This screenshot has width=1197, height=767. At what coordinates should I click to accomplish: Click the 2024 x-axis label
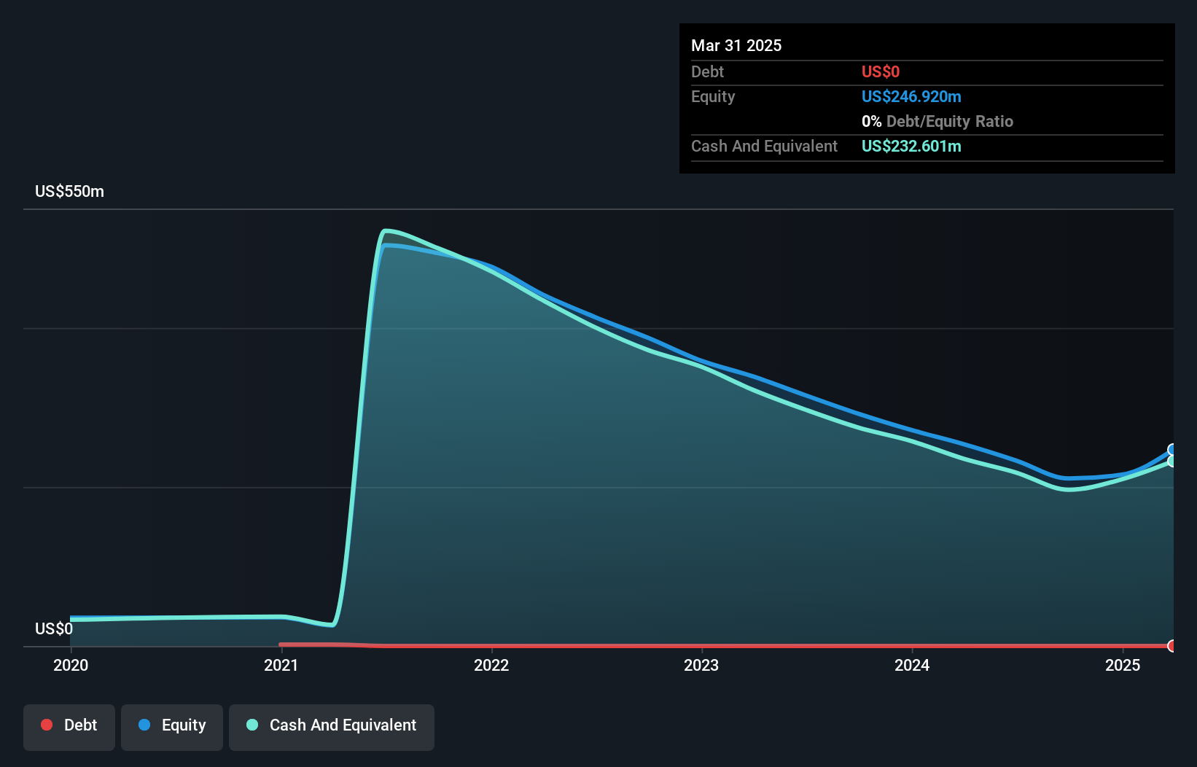912,665
